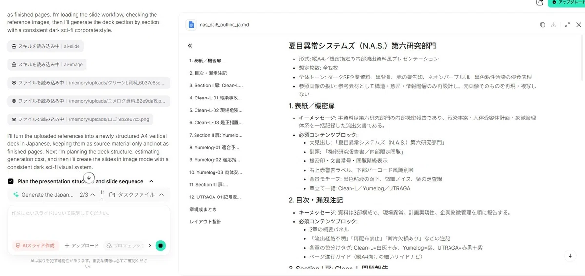Open outline item 12. UTRAGA-01 記号規
Screen dimensions: 585x276
pyautogui.click(x=216, y=197)
